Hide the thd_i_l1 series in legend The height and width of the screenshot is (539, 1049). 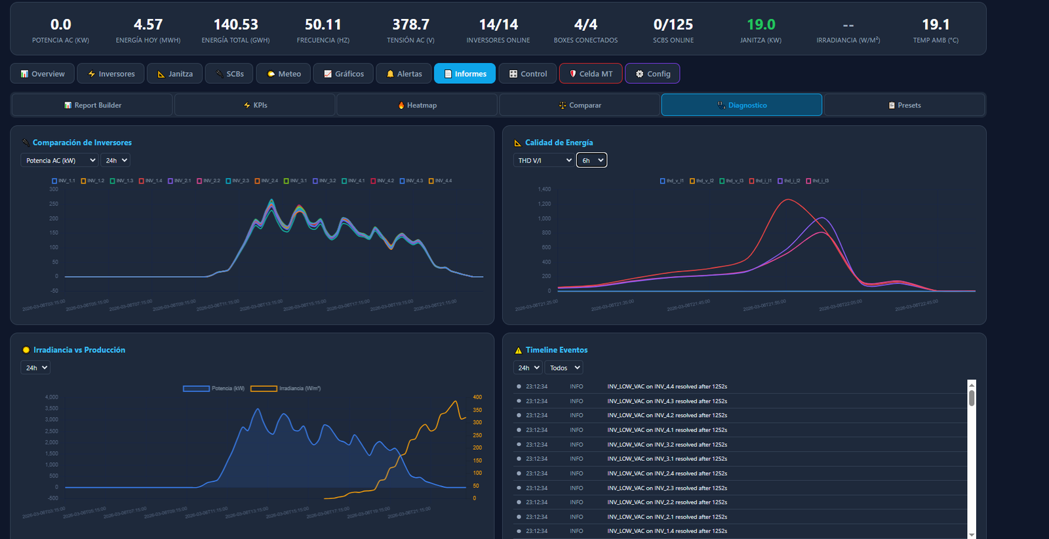[760, 181]
